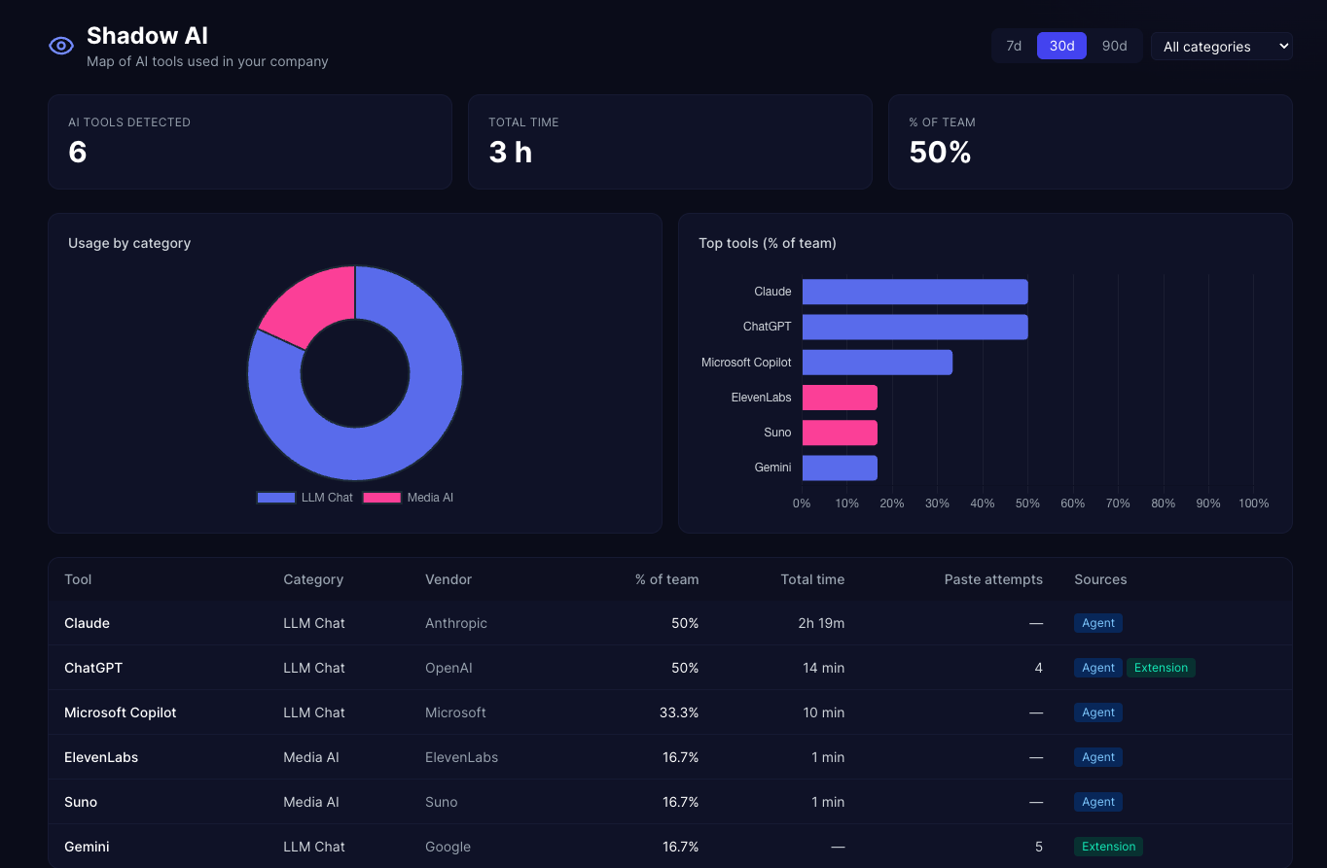Image resolution: width=1327 pixels, height=868 pixels.
Task: Click the OpenAI vendor cell
Action: [x=448, y=668]
